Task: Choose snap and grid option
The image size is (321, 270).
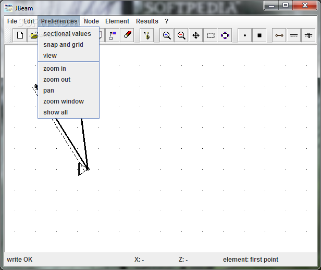Action: tap(69, 45)
